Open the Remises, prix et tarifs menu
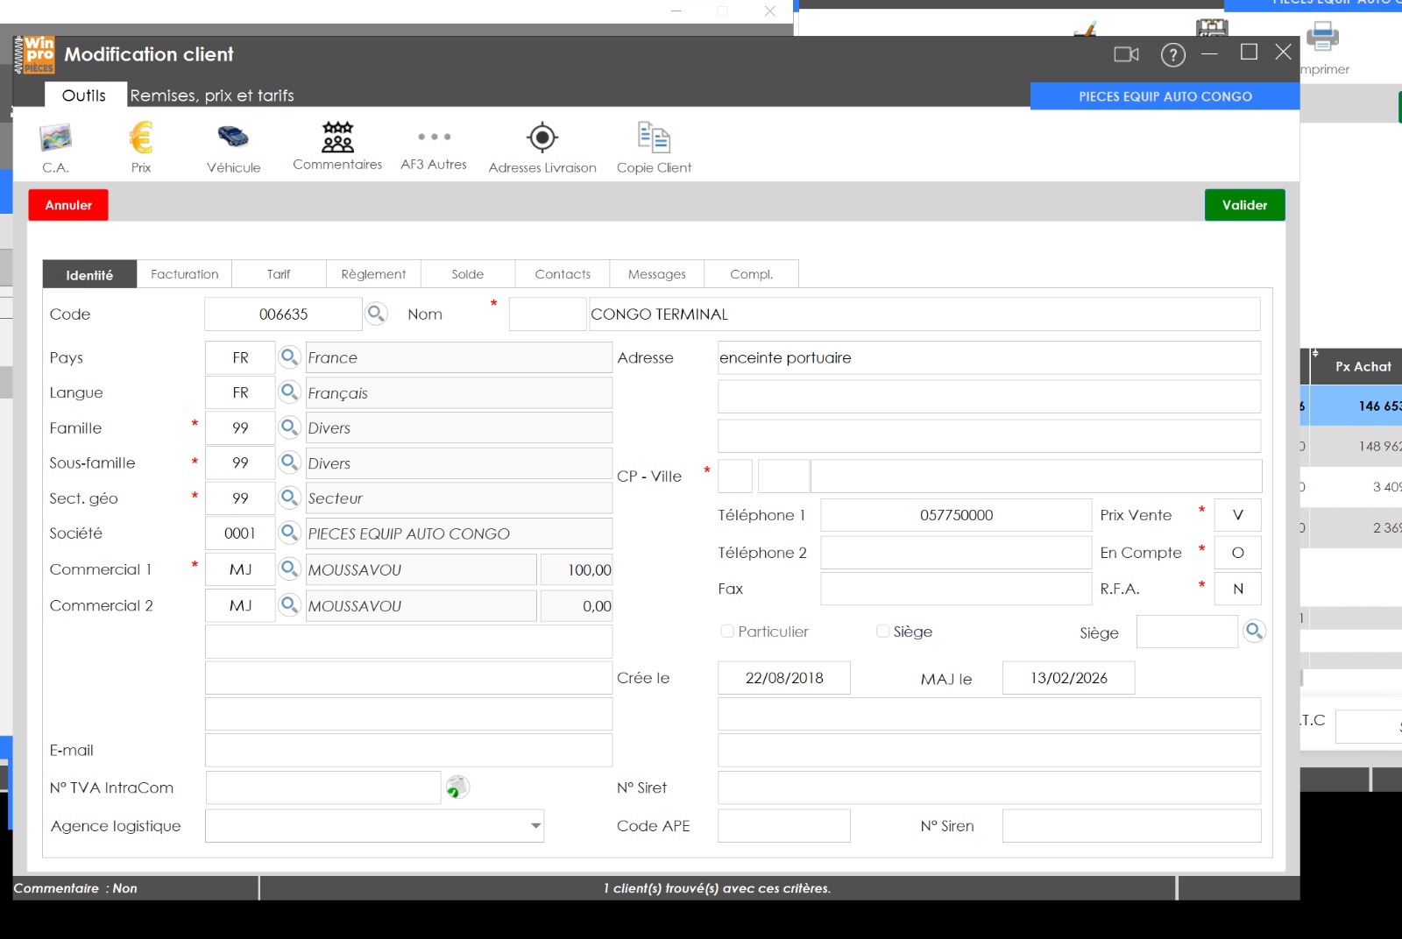 (x=212, y=95)
